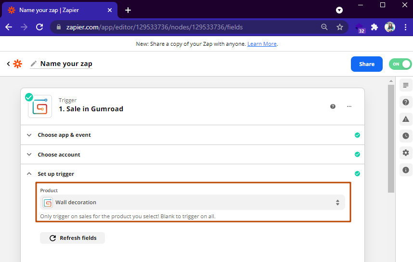Click the Gumroad icon in Product field
The height and width of the screenshot is (262, 413).
pyautogui.click(x=48, y=202)
